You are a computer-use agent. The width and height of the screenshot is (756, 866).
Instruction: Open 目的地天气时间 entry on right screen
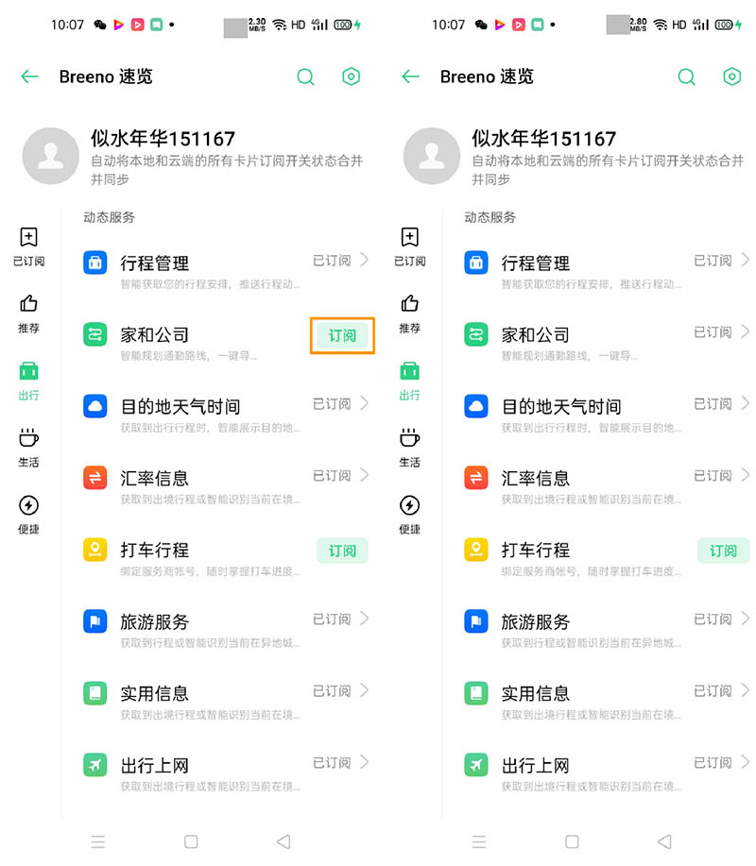point(607,413)
